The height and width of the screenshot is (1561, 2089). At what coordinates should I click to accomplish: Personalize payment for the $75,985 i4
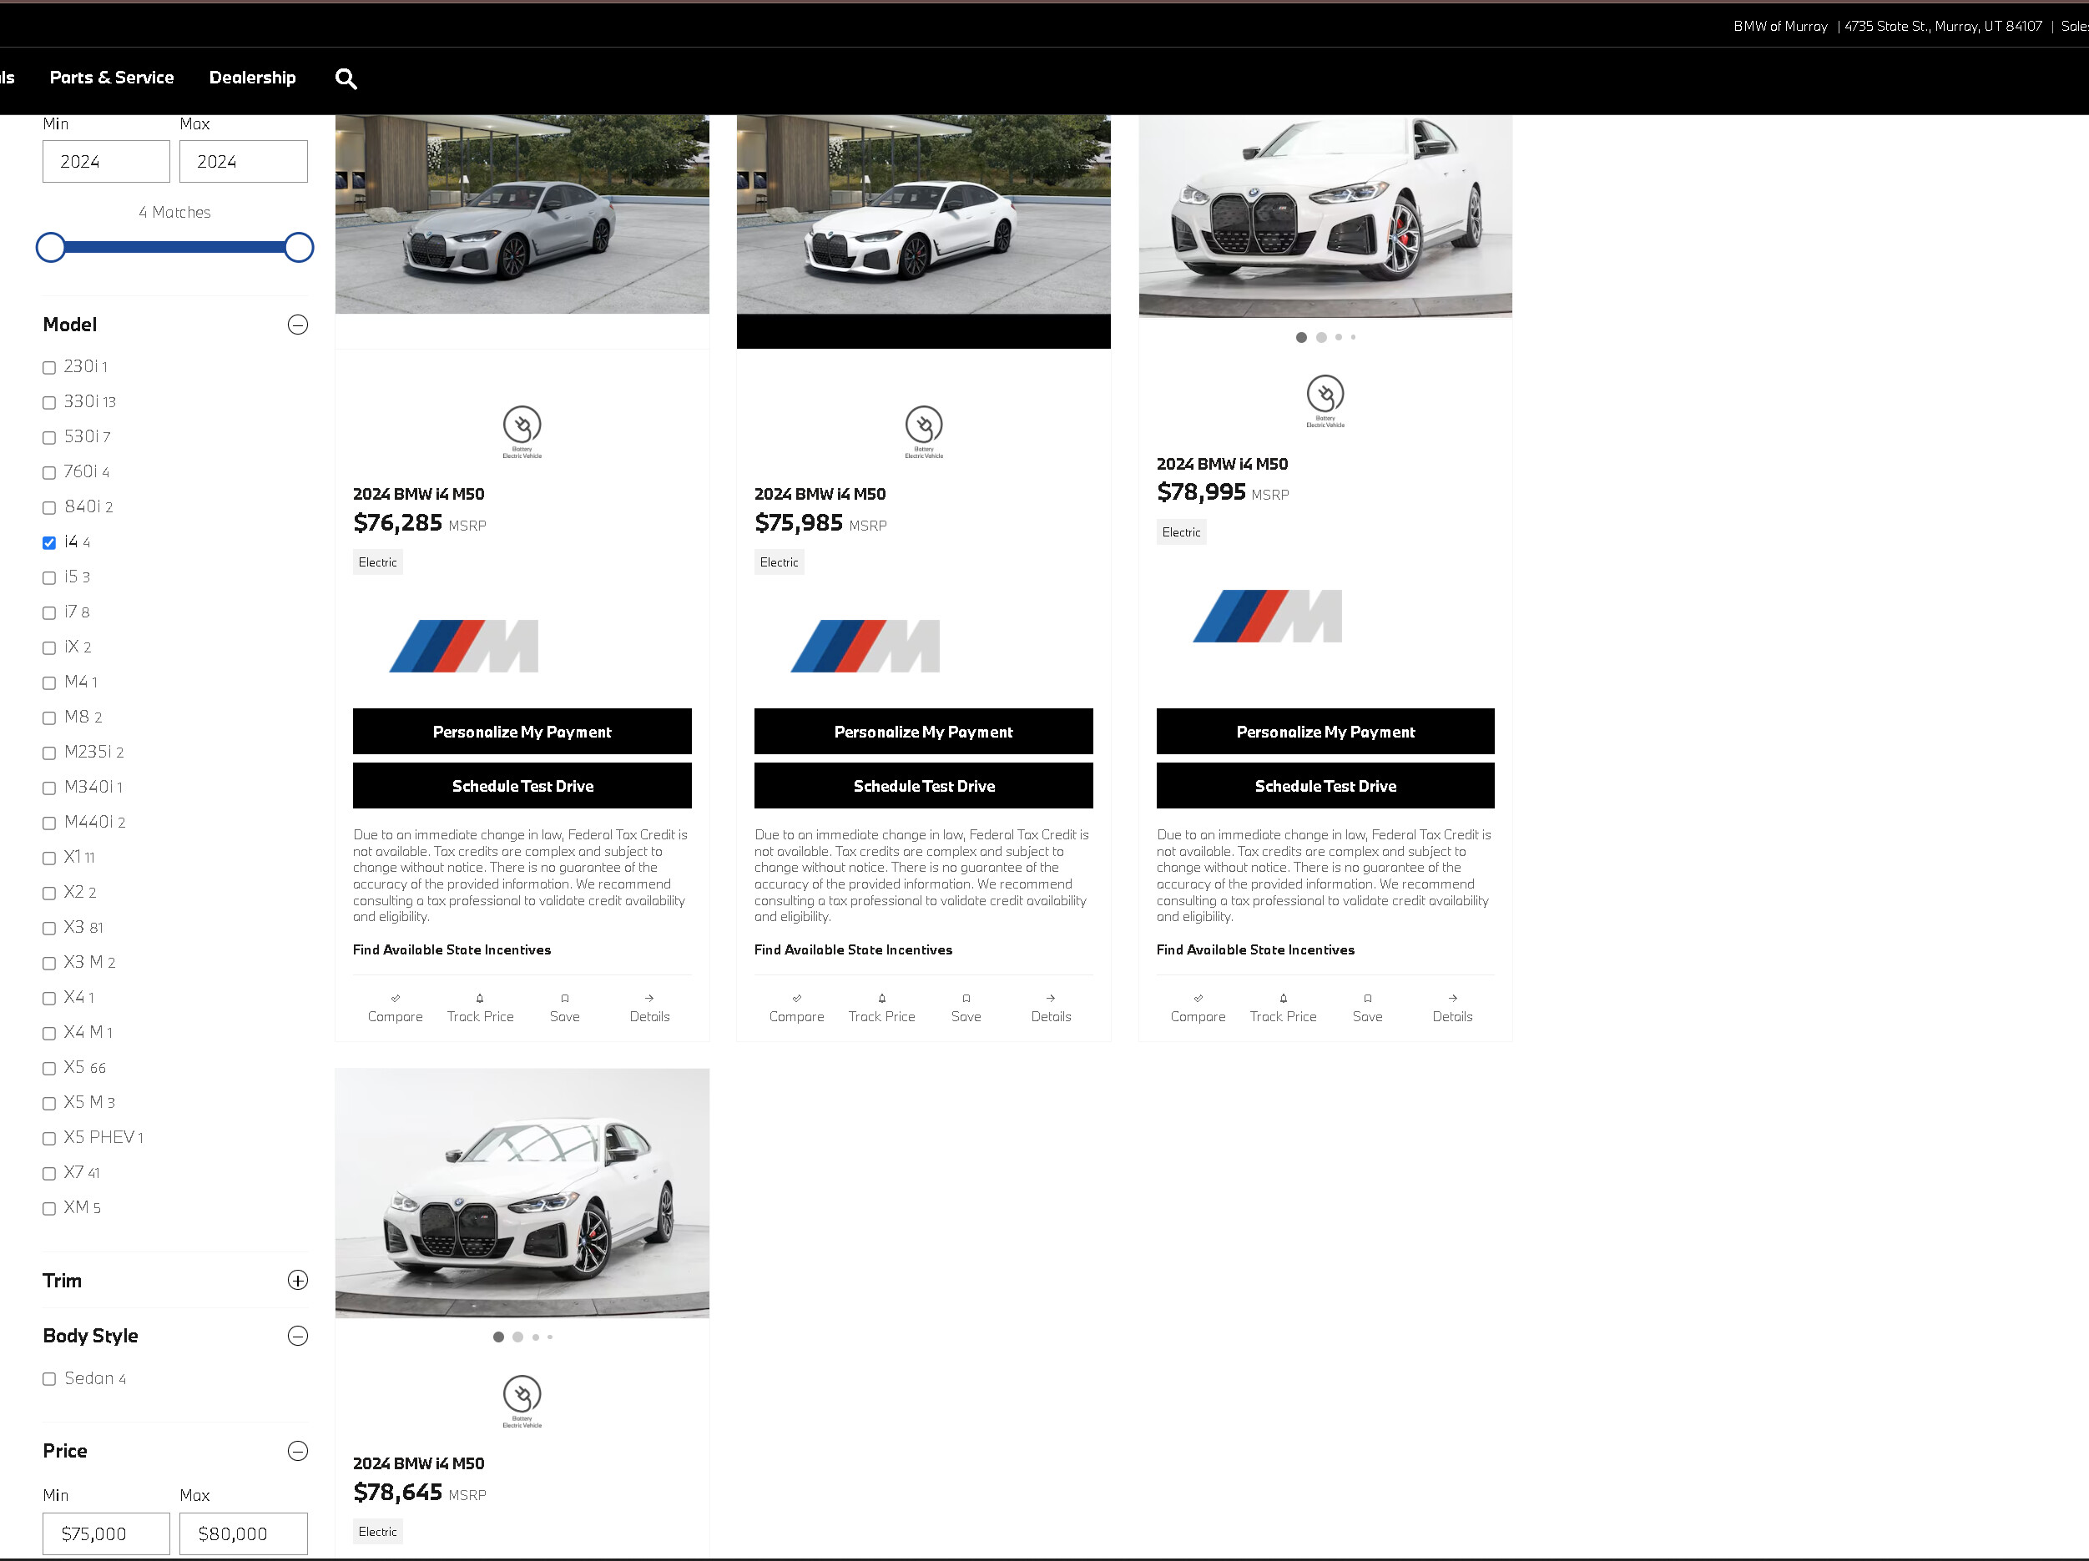pos(924,732)
